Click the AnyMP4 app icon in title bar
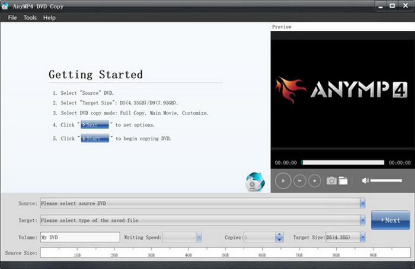Screen dimensions: 415x269 pos(5,5)
